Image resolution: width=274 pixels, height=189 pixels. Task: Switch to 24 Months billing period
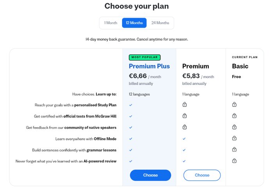click(160, 23)
